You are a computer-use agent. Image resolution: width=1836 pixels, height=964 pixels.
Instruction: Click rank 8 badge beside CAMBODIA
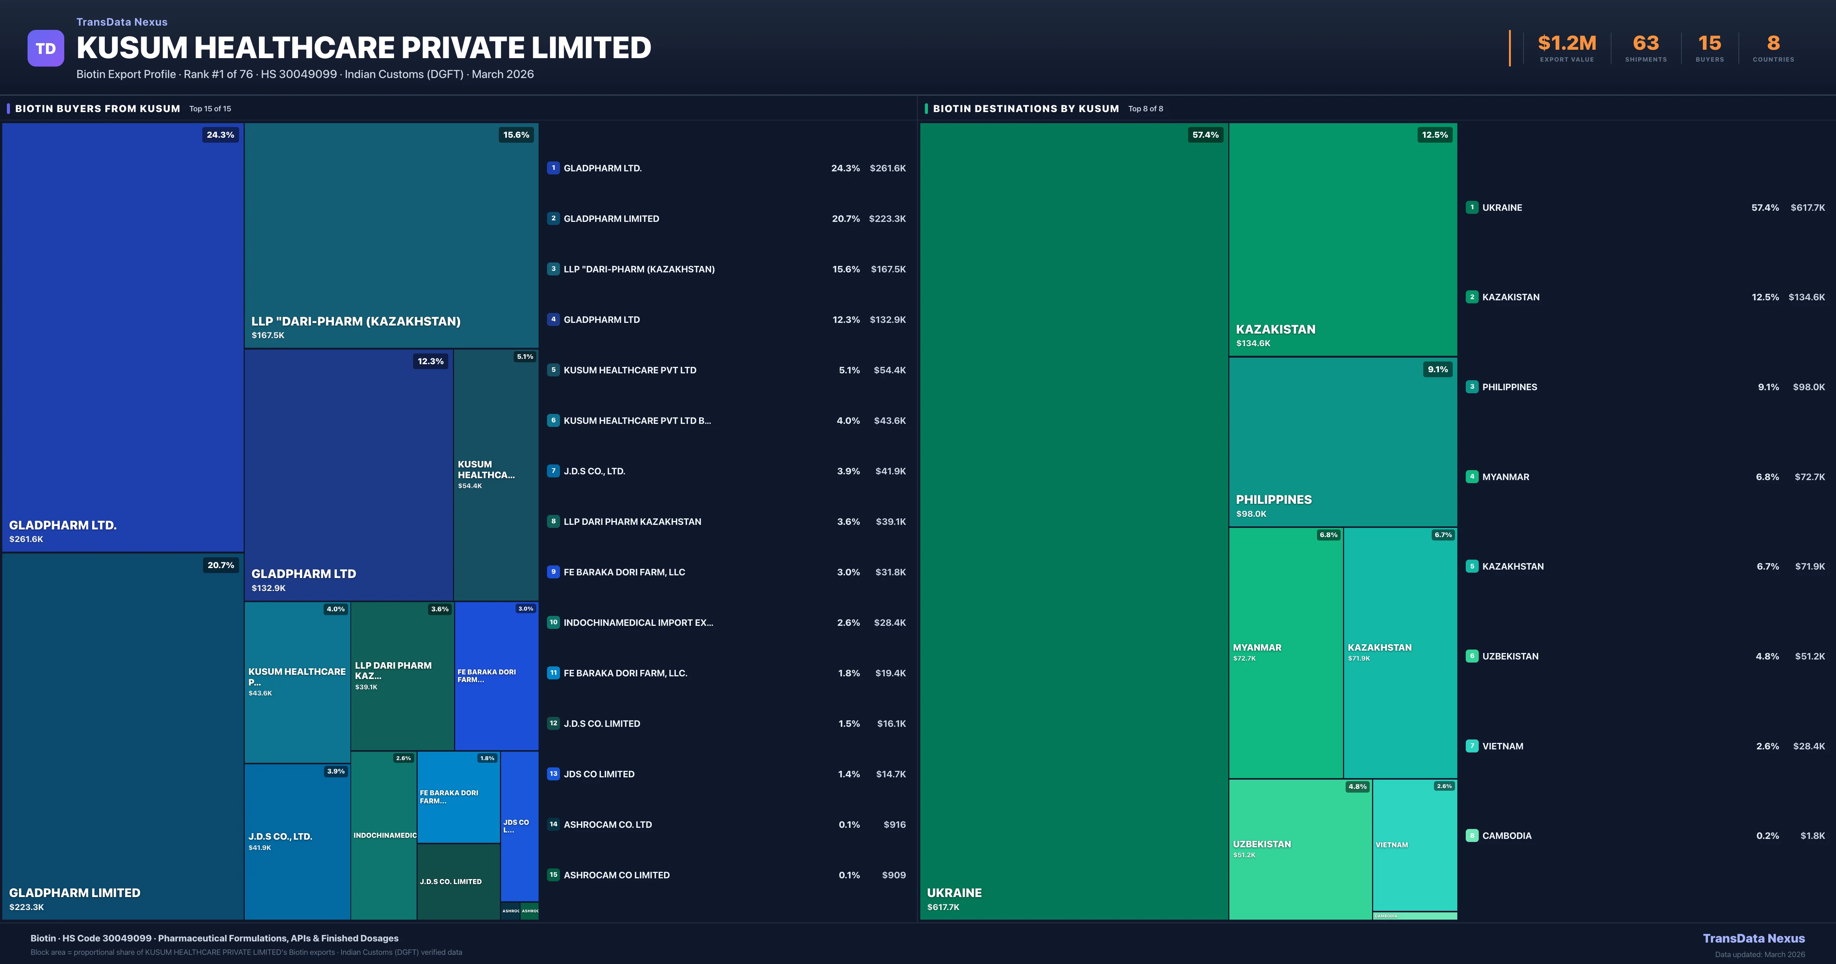pos(1472,835)
